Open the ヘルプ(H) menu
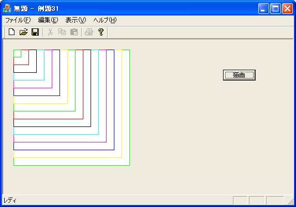 (x=105, y=20)
